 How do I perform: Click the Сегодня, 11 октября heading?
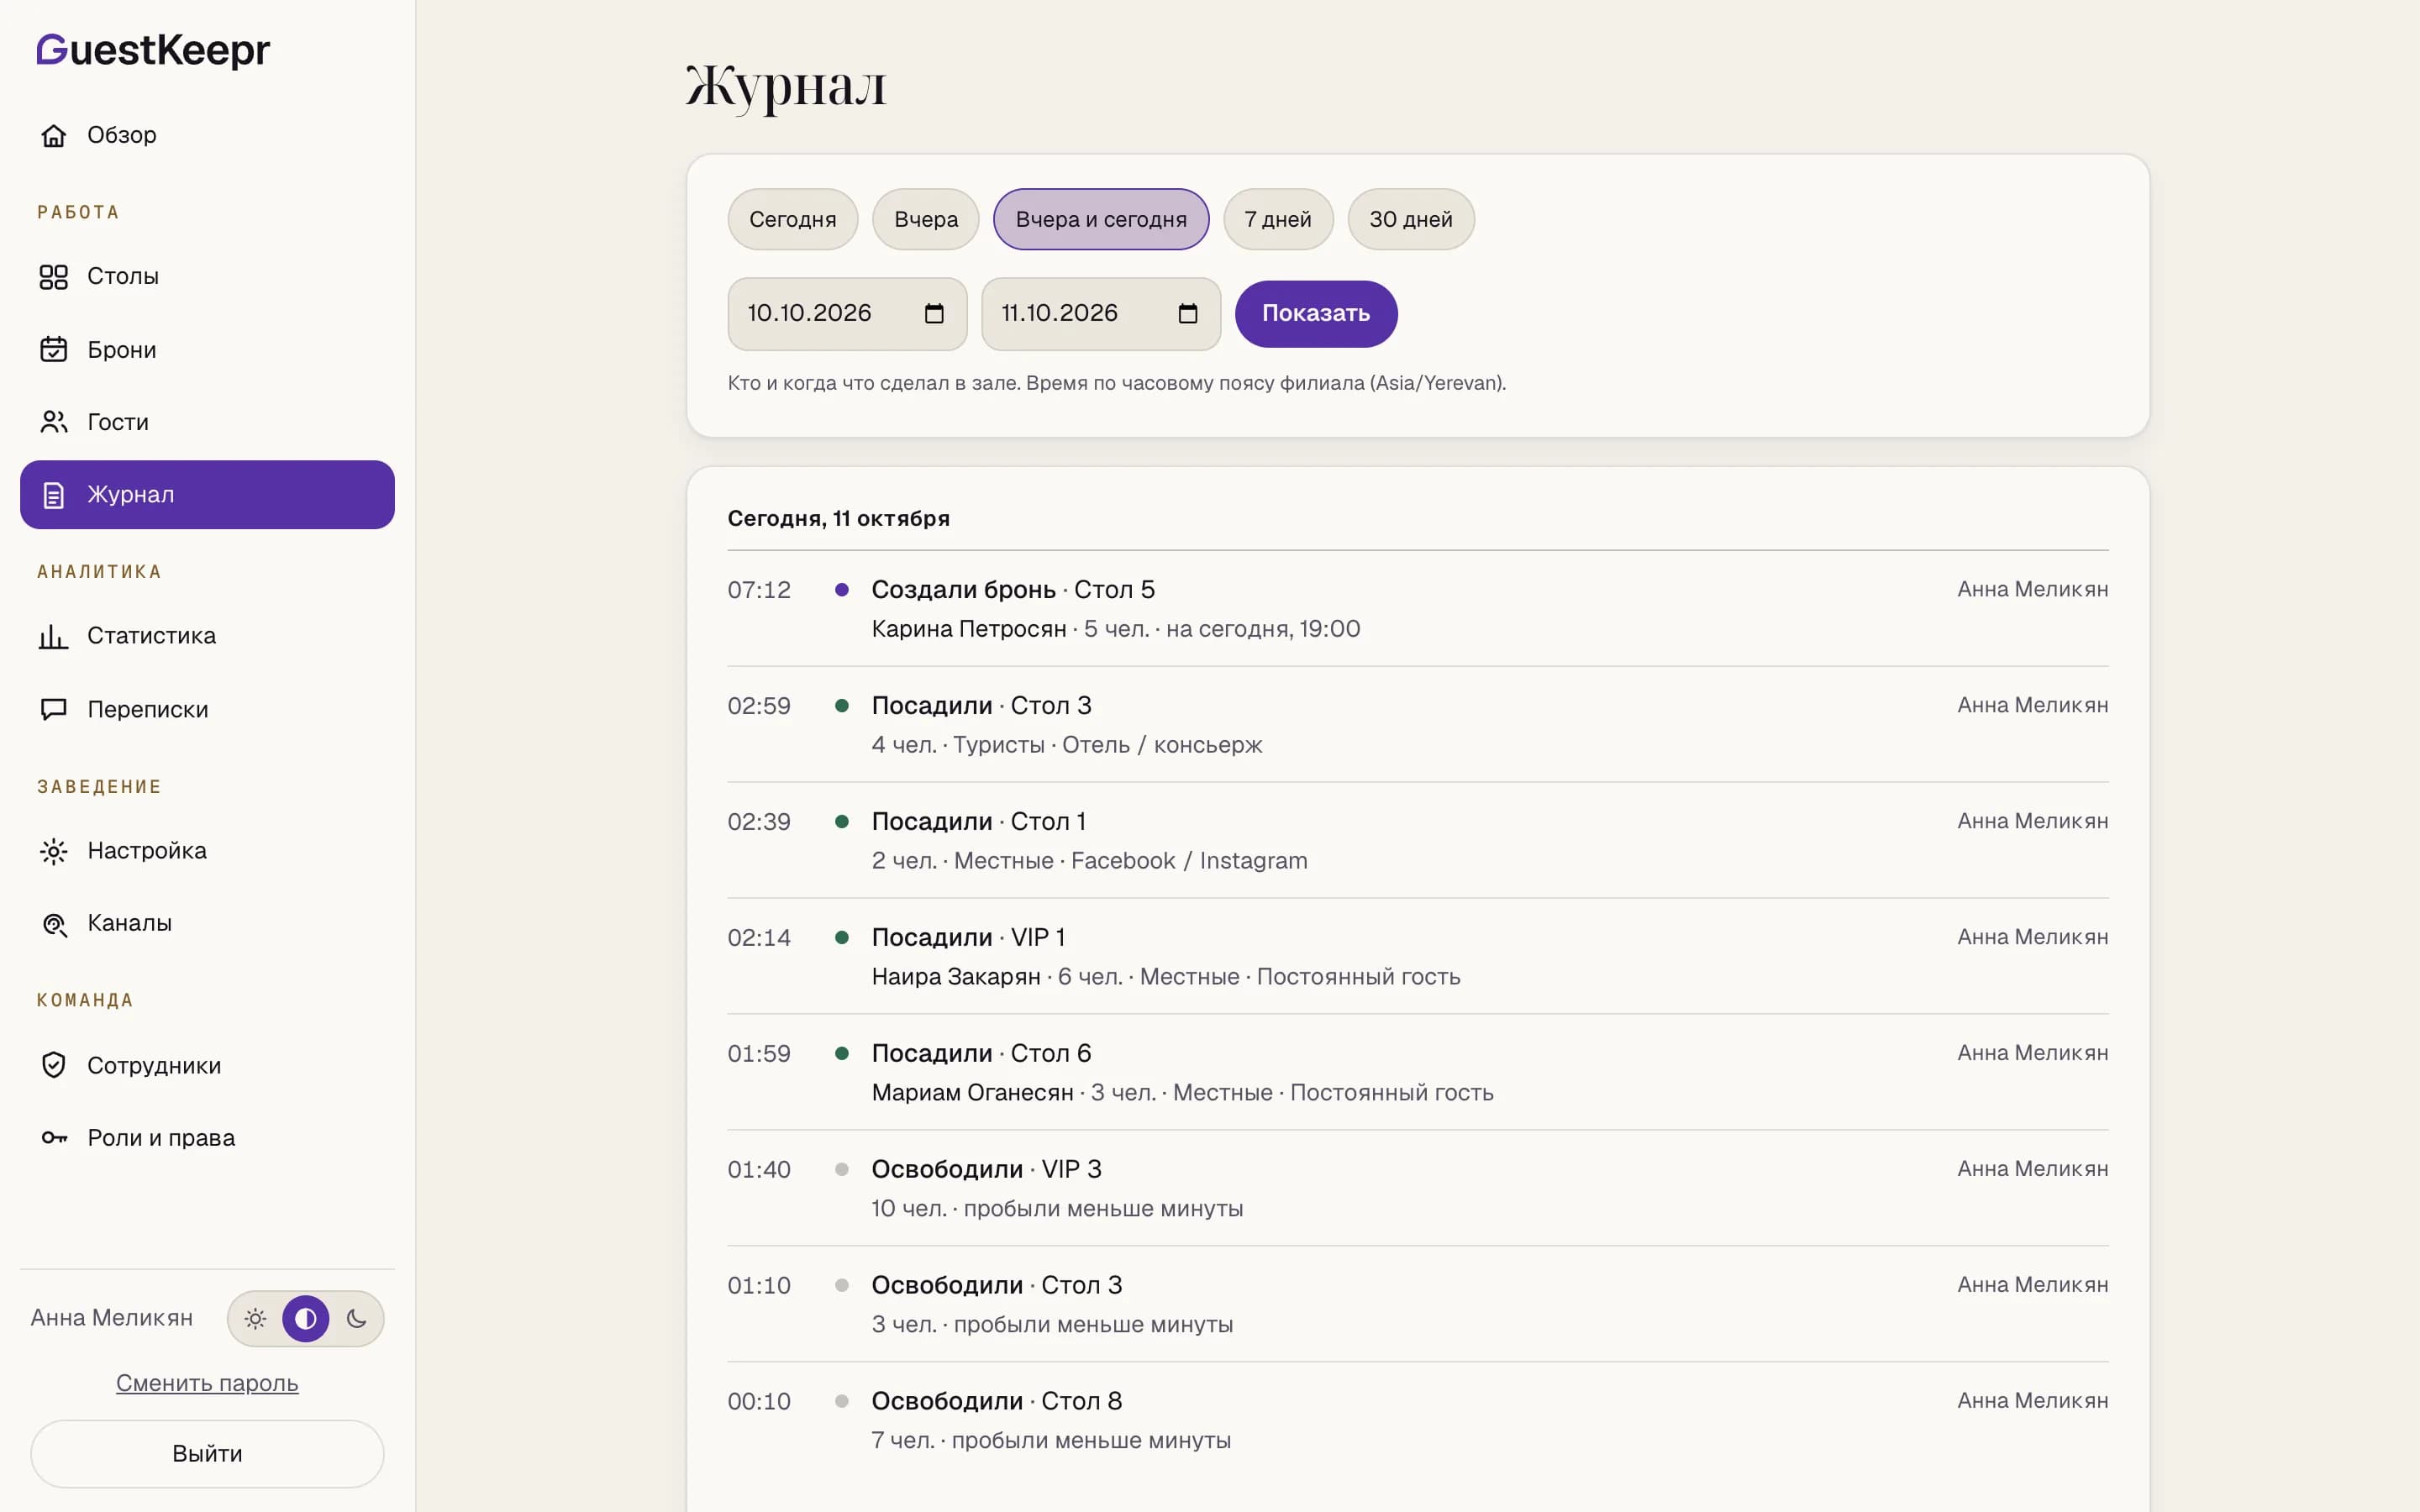[x=839, y=518]
